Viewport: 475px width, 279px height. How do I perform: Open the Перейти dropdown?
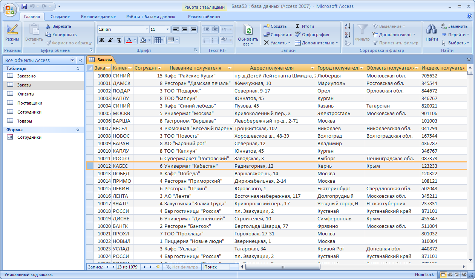(455, 35)
